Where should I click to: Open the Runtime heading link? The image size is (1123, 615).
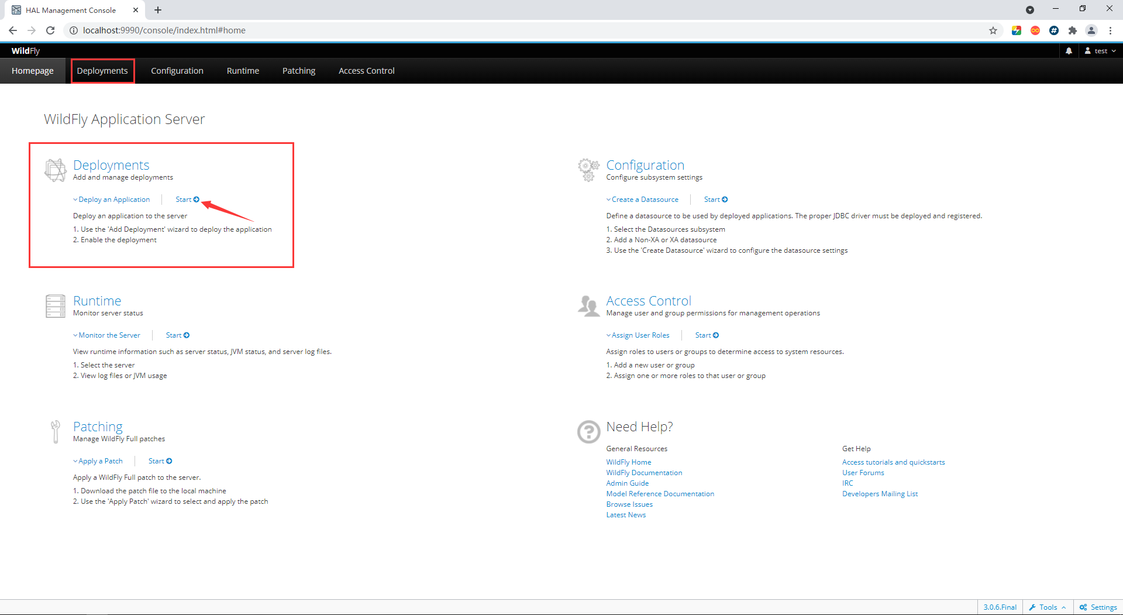97,301
